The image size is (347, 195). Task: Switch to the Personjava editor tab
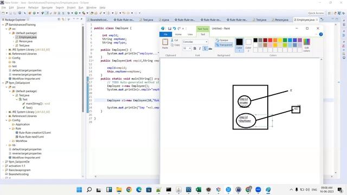280,19
